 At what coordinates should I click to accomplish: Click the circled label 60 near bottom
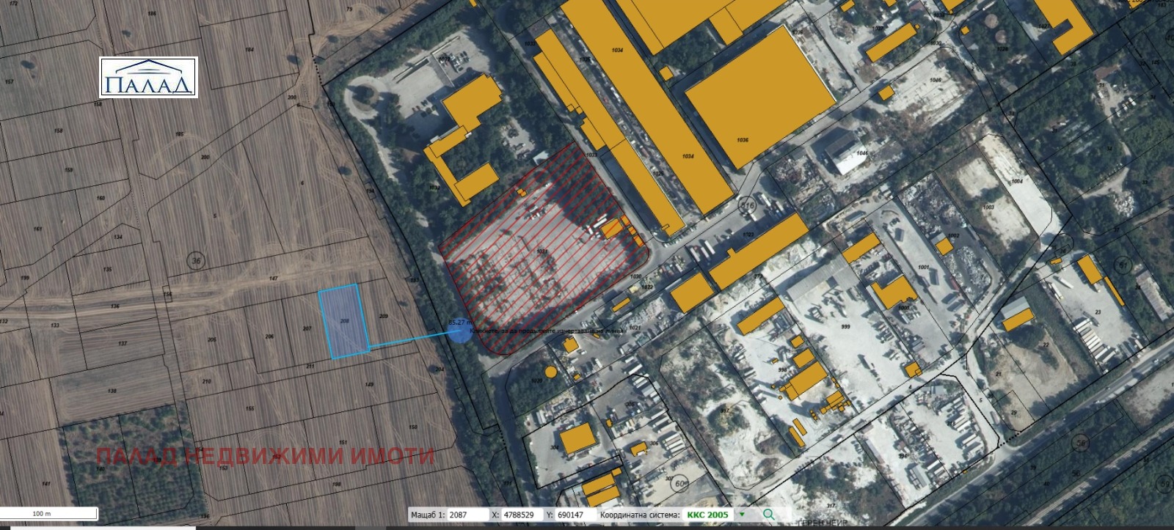(680, 485)
